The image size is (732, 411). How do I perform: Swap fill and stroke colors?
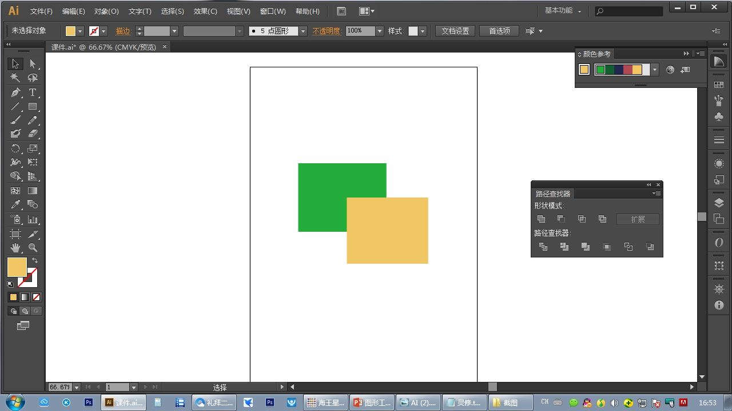pos(35,260)
